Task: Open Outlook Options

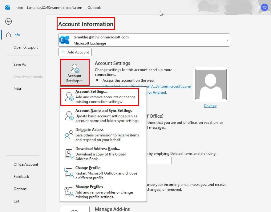Action: tap(20, 189)
